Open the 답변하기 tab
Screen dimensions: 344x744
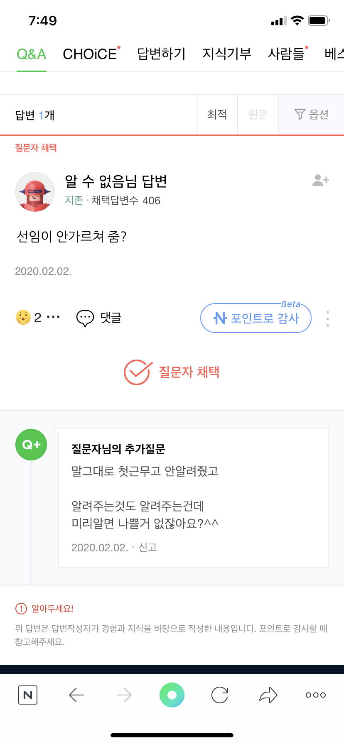[161, 54]
